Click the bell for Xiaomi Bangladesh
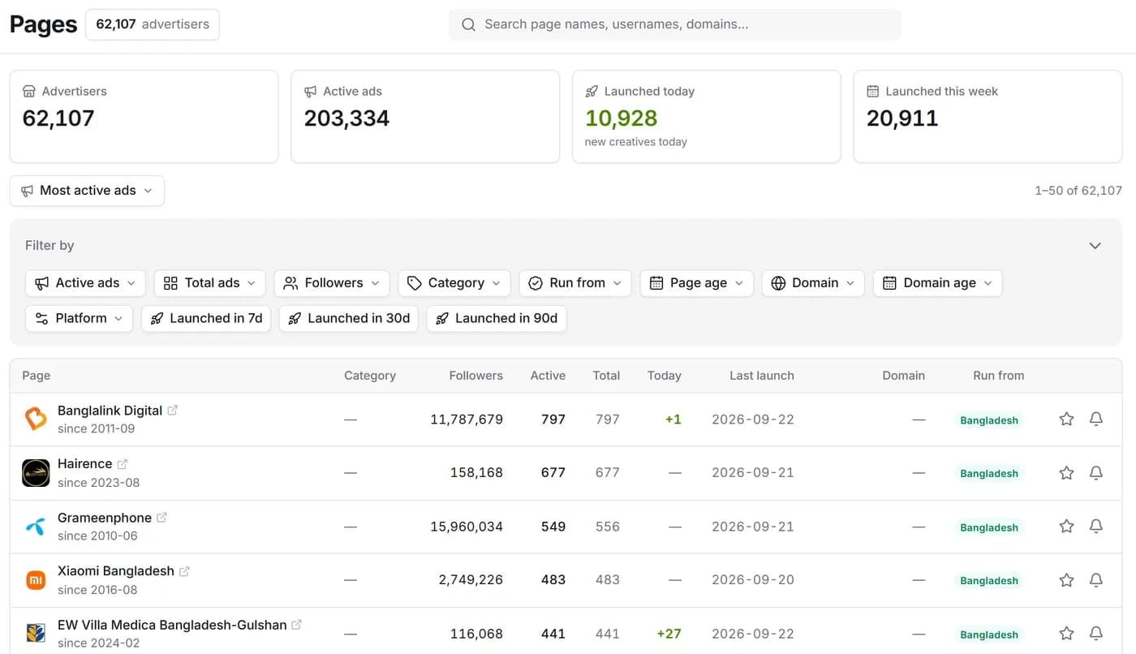 pos(1095,579)
